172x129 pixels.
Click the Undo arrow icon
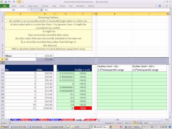tap(10, 2)
